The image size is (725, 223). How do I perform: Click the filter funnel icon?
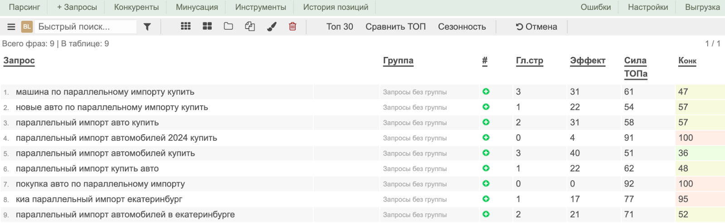pos(147,27)
